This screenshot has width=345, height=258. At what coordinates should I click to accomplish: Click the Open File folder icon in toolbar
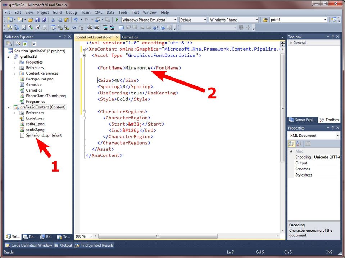[x=30, y=20]
